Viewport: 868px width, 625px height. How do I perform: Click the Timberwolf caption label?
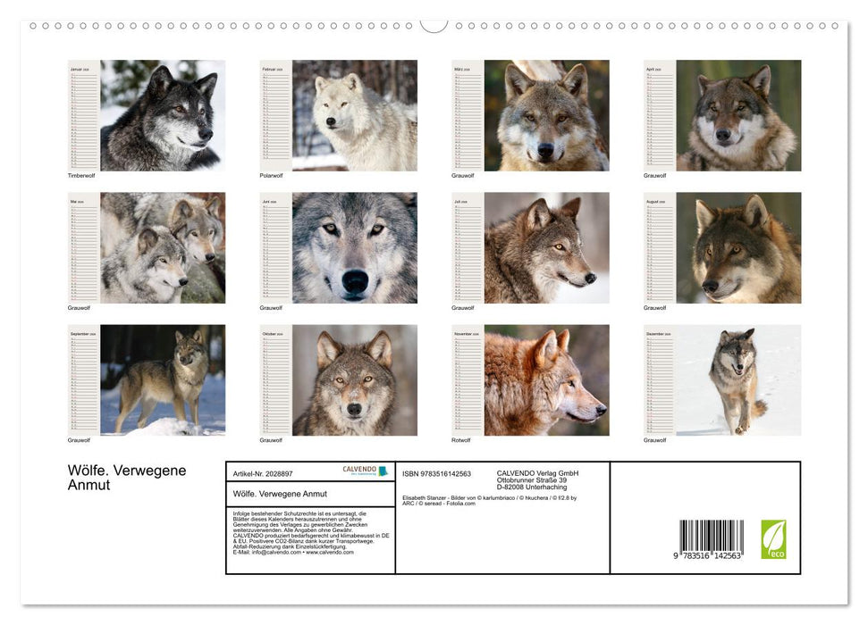pyautogui.click(x=80, y=176)
